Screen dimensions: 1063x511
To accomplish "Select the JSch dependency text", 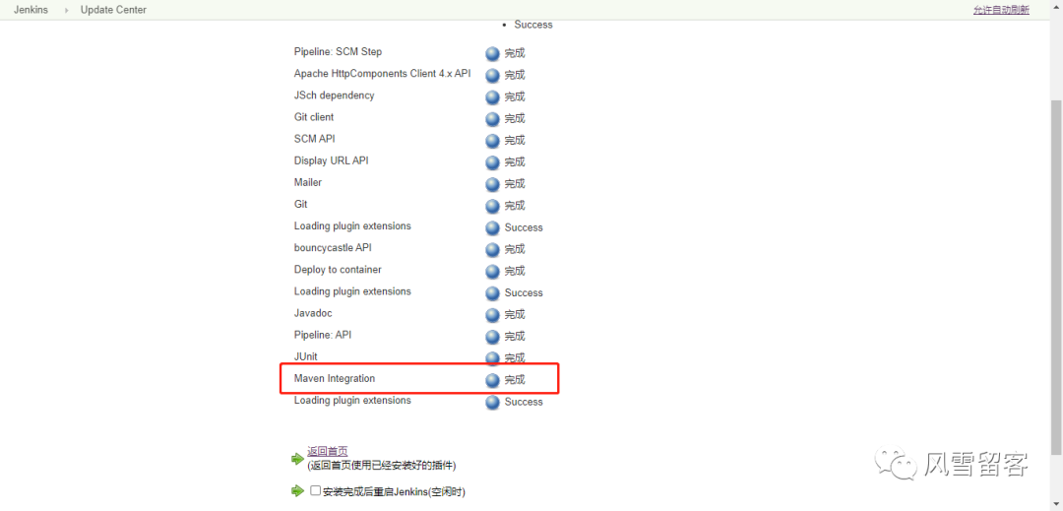I will pyautogui.click(x=335, y=95).
